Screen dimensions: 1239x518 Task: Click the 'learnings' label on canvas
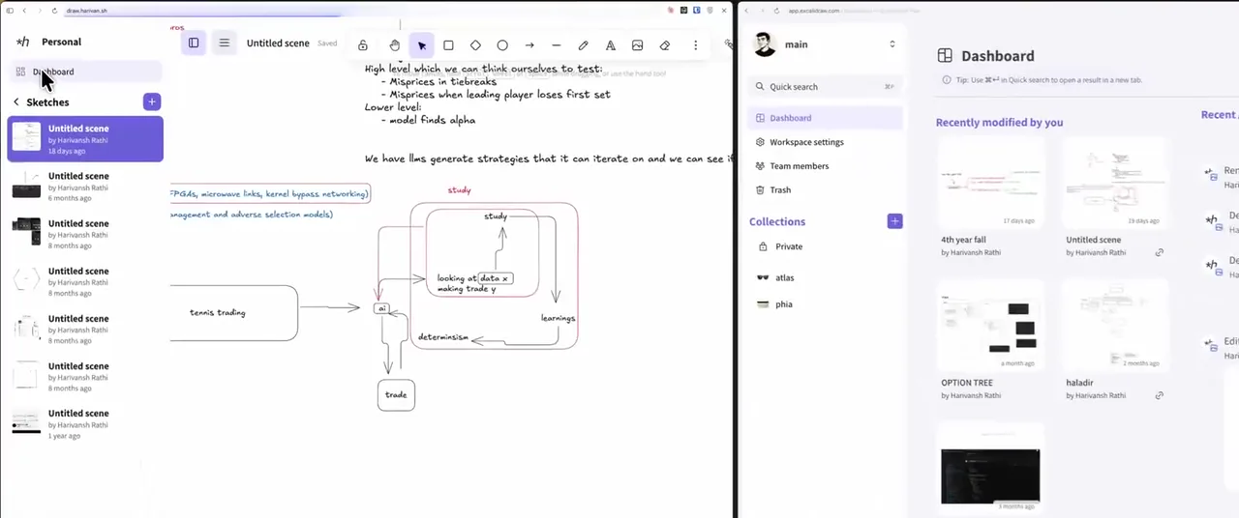click(558, 318)
